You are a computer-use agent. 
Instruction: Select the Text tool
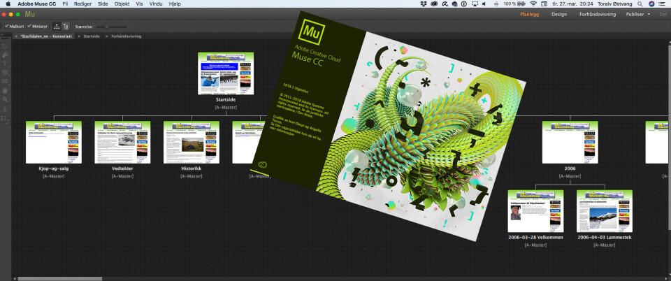[x=5, y=64]
